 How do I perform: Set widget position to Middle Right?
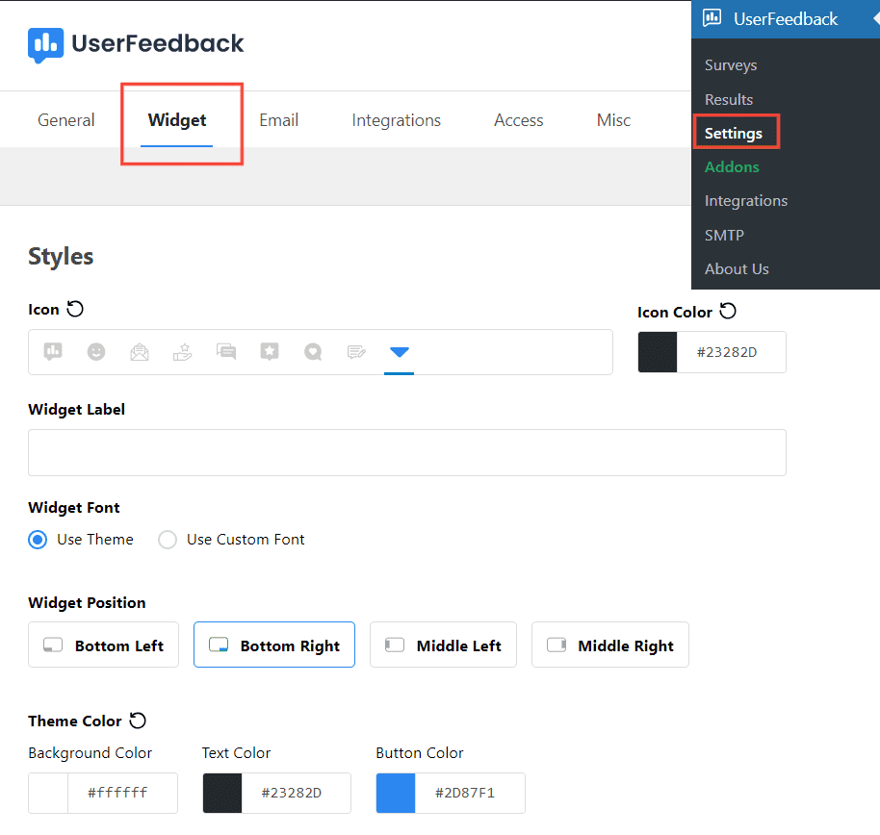[x=610, y=645]
